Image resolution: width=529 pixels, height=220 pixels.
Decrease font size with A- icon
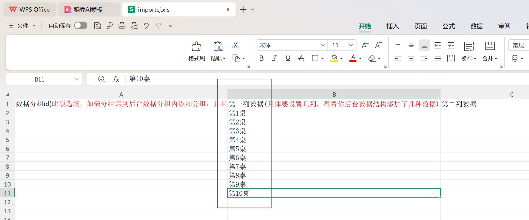pyautogui.click(x=378, y=45)
